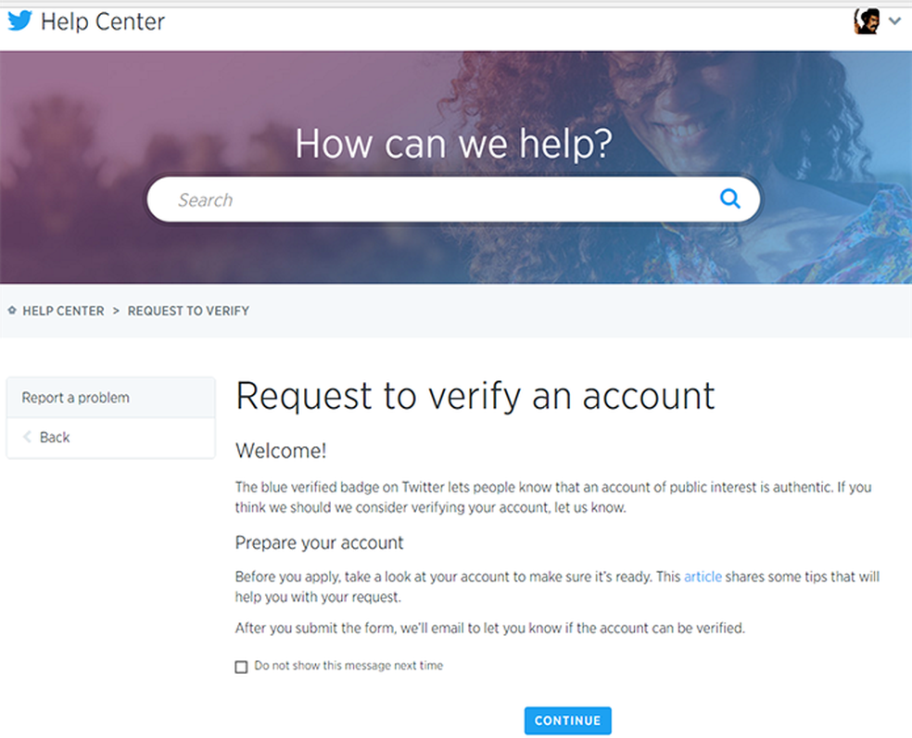Open the Help Center home title

tap(103, 21)
